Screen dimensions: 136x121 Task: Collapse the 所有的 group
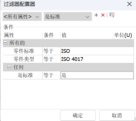click(x=5, y=43)
